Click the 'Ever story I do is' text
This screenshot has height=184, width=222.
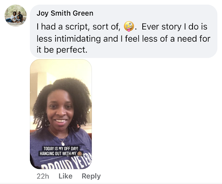174,26
